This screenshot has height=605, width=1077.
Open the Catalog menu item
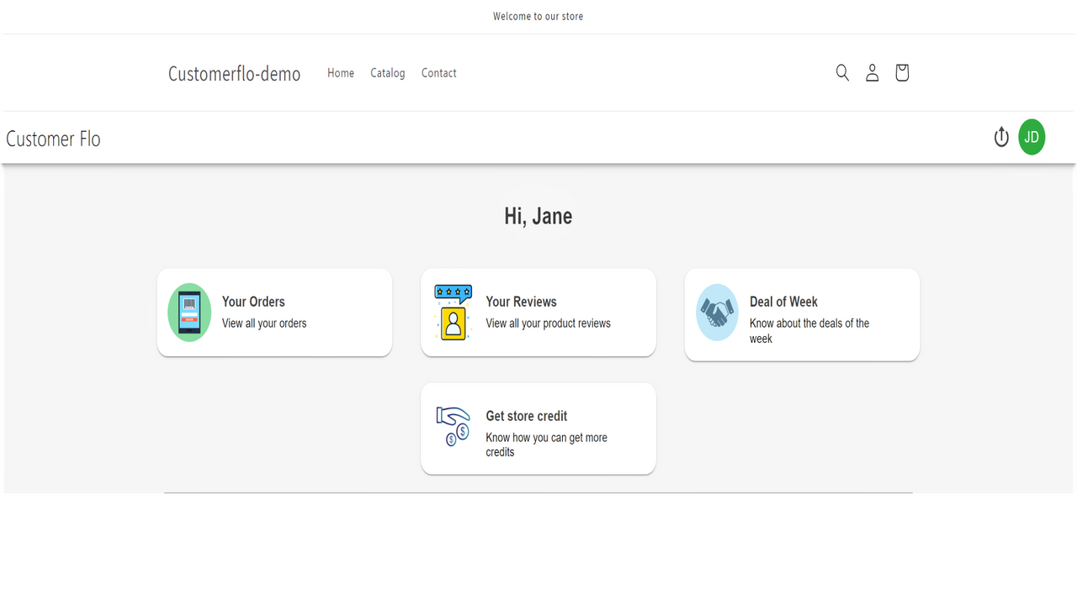click(387, 73)
